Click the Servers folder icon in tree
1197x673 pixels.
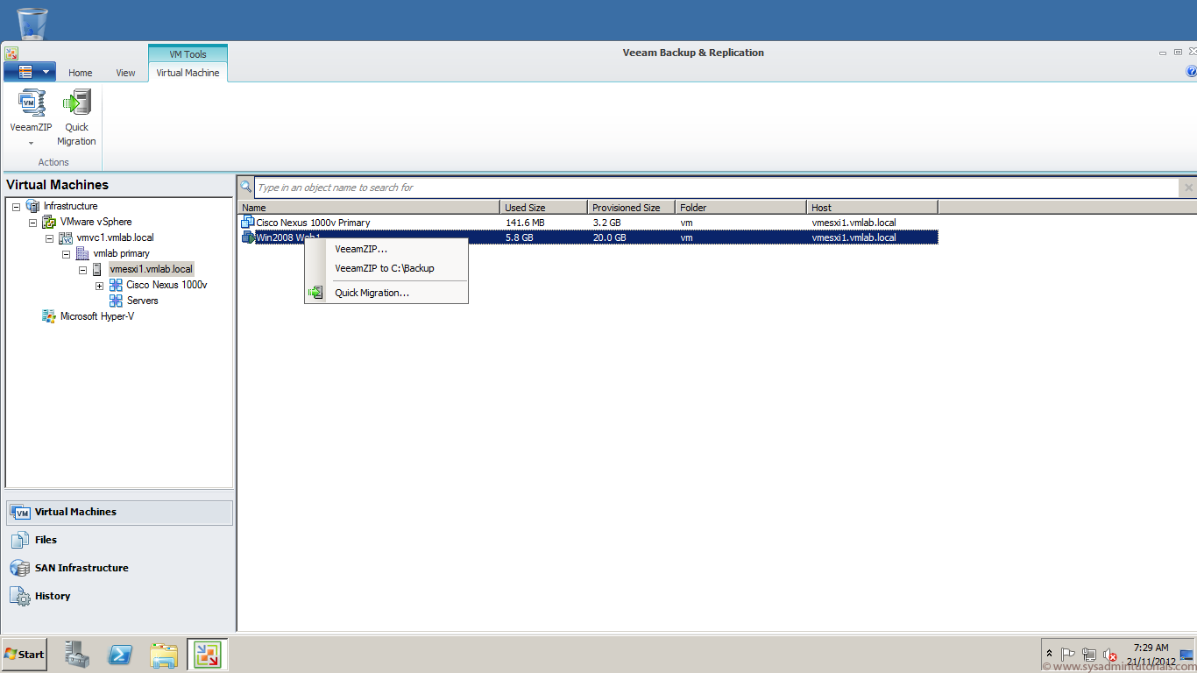(x=116, y=301)
